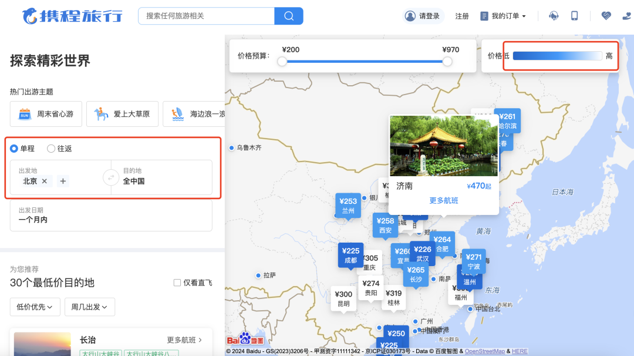Click the ¥970 maximum price slider handle

pyautogui.click(x=447, y=62)
